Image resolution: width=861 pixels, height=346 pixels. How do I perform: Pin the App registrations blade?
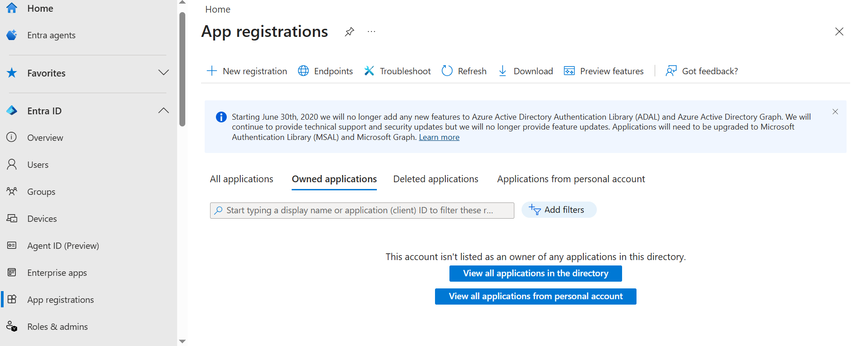coord(349,32)
